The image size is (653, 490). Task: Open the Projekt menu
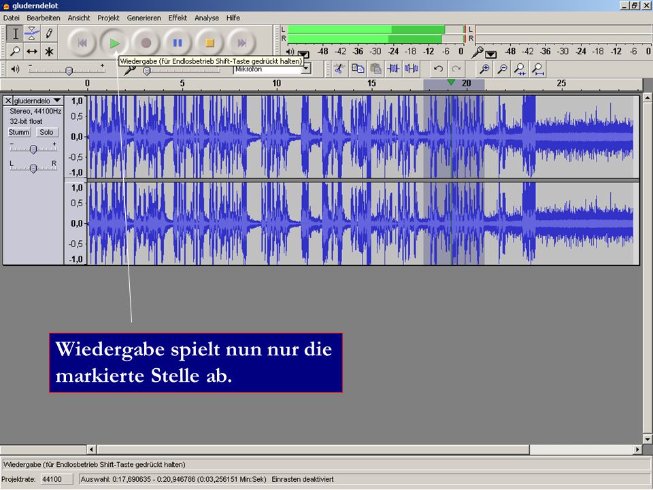(108, 18)
